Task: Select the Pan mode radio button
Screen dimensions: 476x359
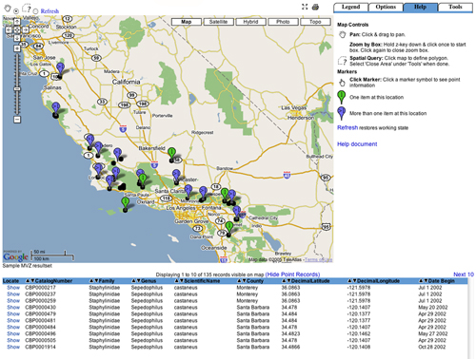Action: (16, 11)
